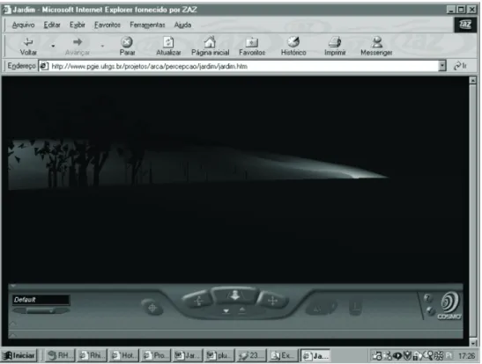Open the Exibir menu

coord(78,25)
